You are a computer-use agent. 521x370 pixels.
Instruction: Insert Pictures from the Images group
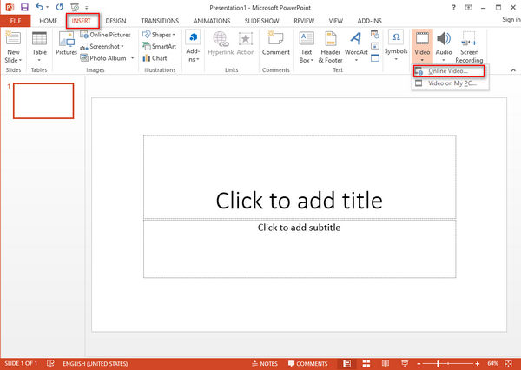[66, 43]
